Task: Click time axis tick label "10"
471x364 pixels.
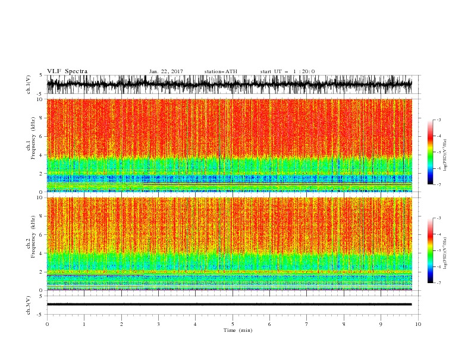Action: pyautogui.click(x=418, y=324)
